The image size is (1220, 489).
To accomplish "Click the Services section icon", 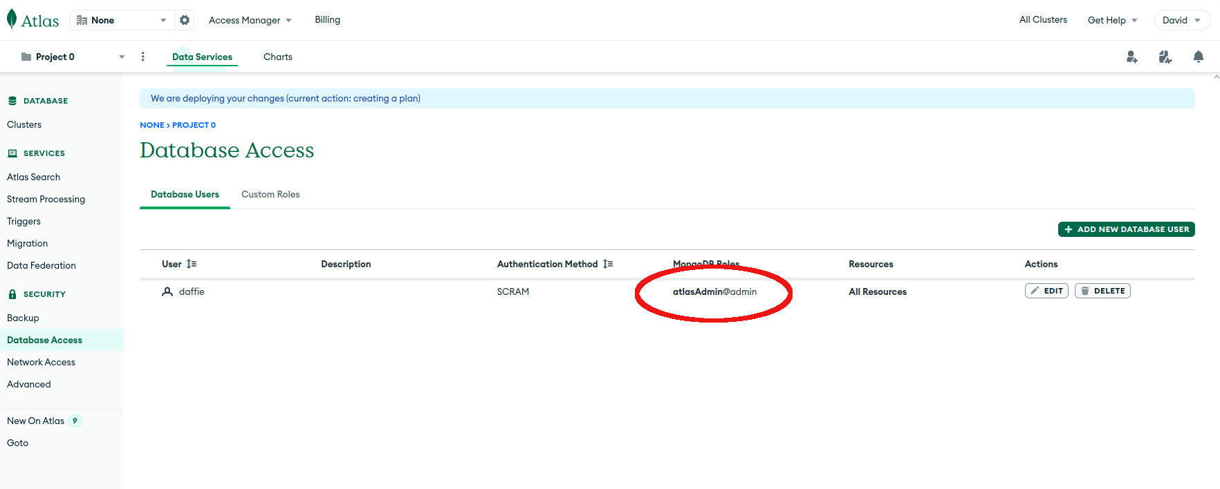I will tap(12, 153).
